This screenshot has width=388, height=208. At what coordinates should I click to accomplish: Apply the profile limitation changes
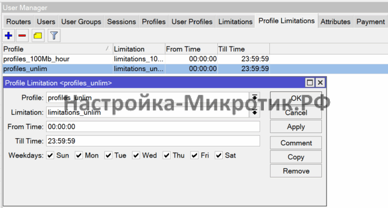point(296,127)
